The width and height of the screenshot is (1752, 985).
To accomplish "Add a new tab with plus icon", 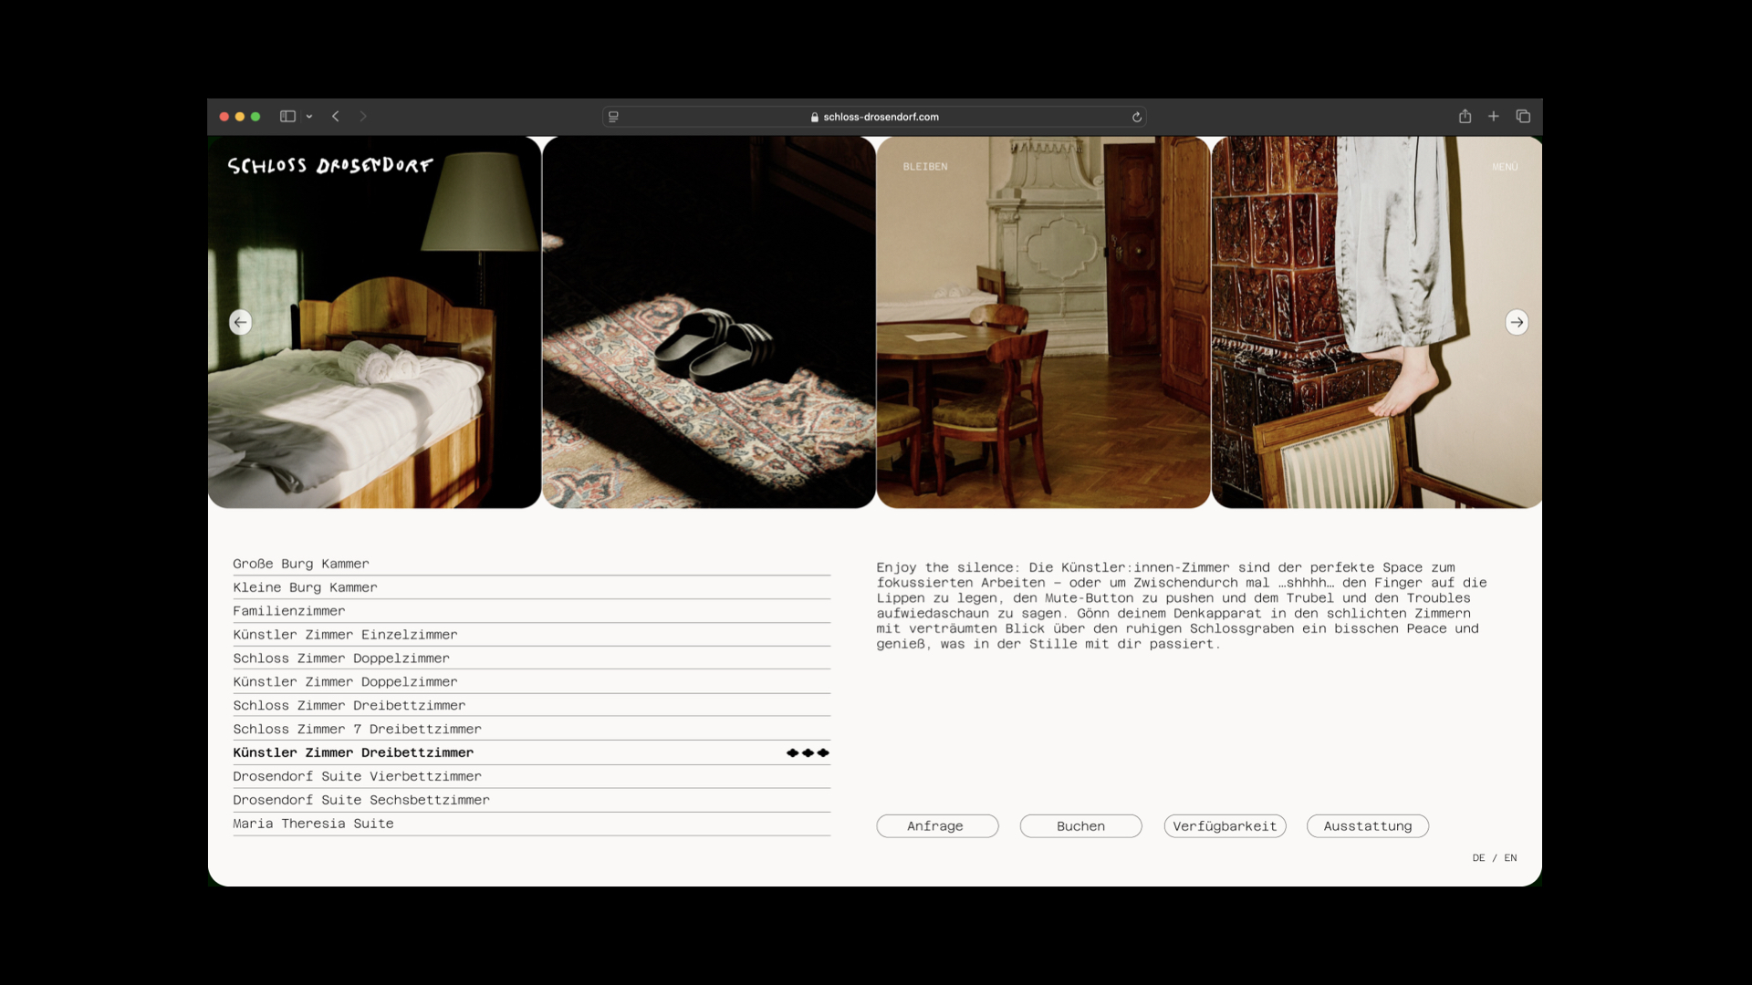I will pos(1494,117).
